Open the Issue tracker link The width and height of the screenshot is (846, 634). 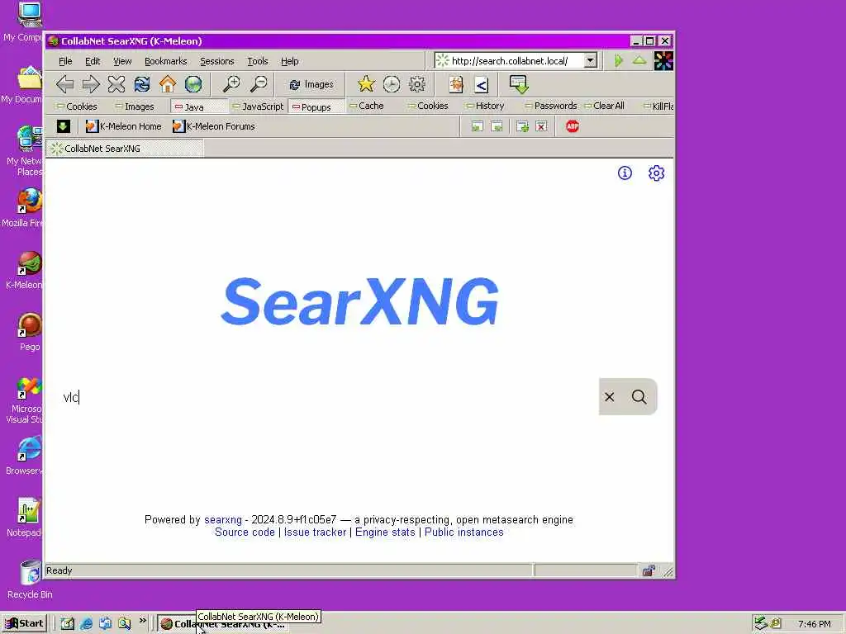pyautogui.click(x=315, y=532)
